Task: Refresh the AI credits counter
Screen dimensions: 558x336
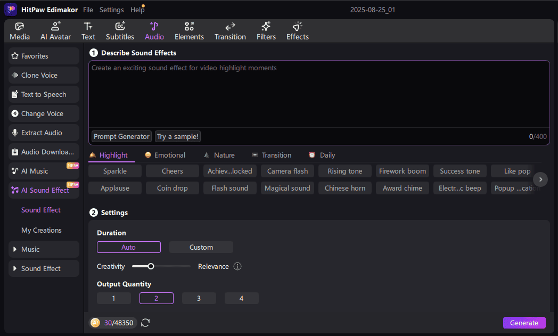Action: (145, 323)
